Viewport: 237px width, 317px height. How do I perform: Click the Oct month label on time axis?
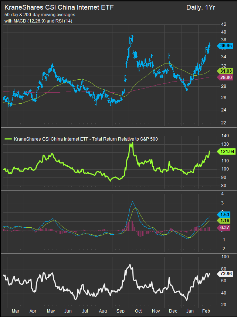click(138, 311)
